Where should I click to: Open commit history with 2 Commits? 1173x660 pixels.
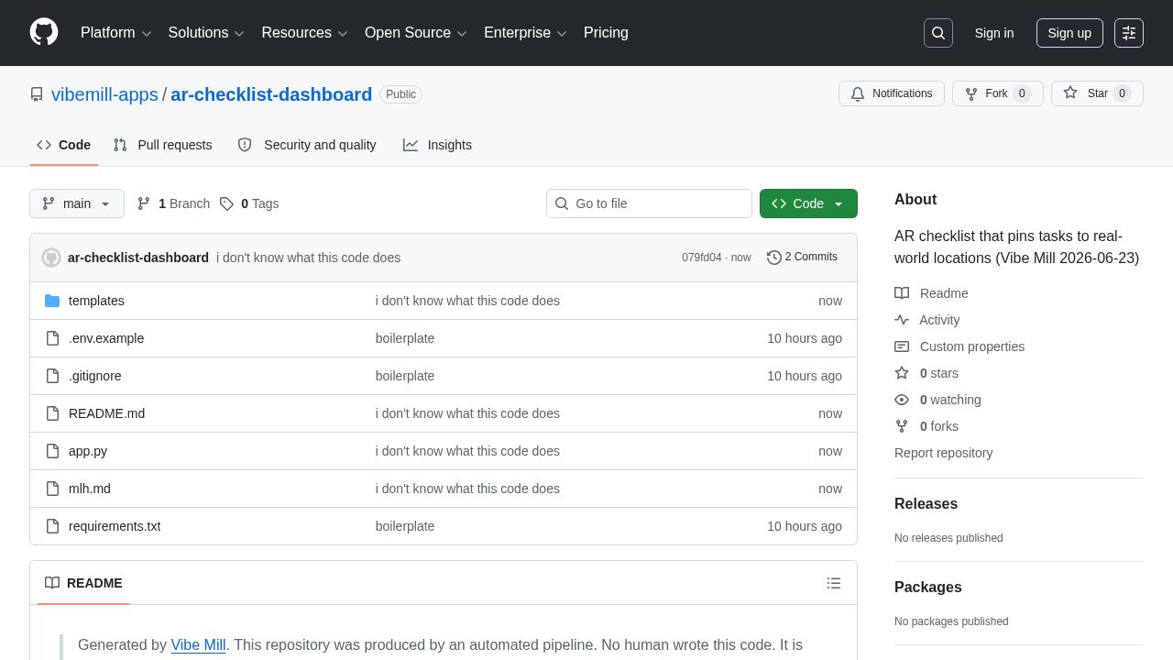(x=802, y=258)
